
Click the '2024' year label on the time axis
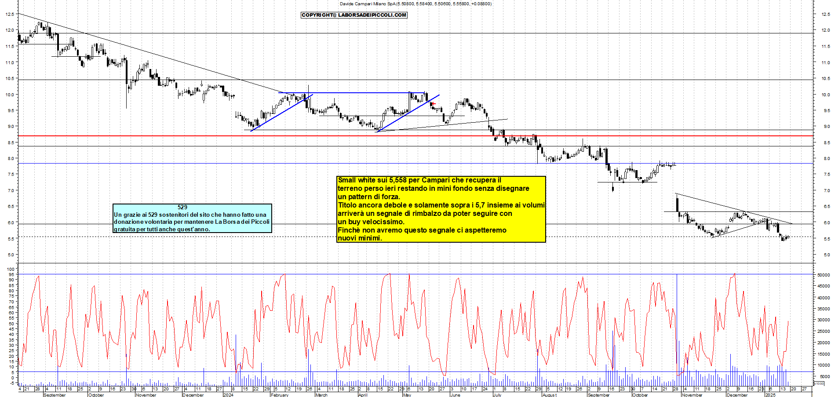pos(228,395)
